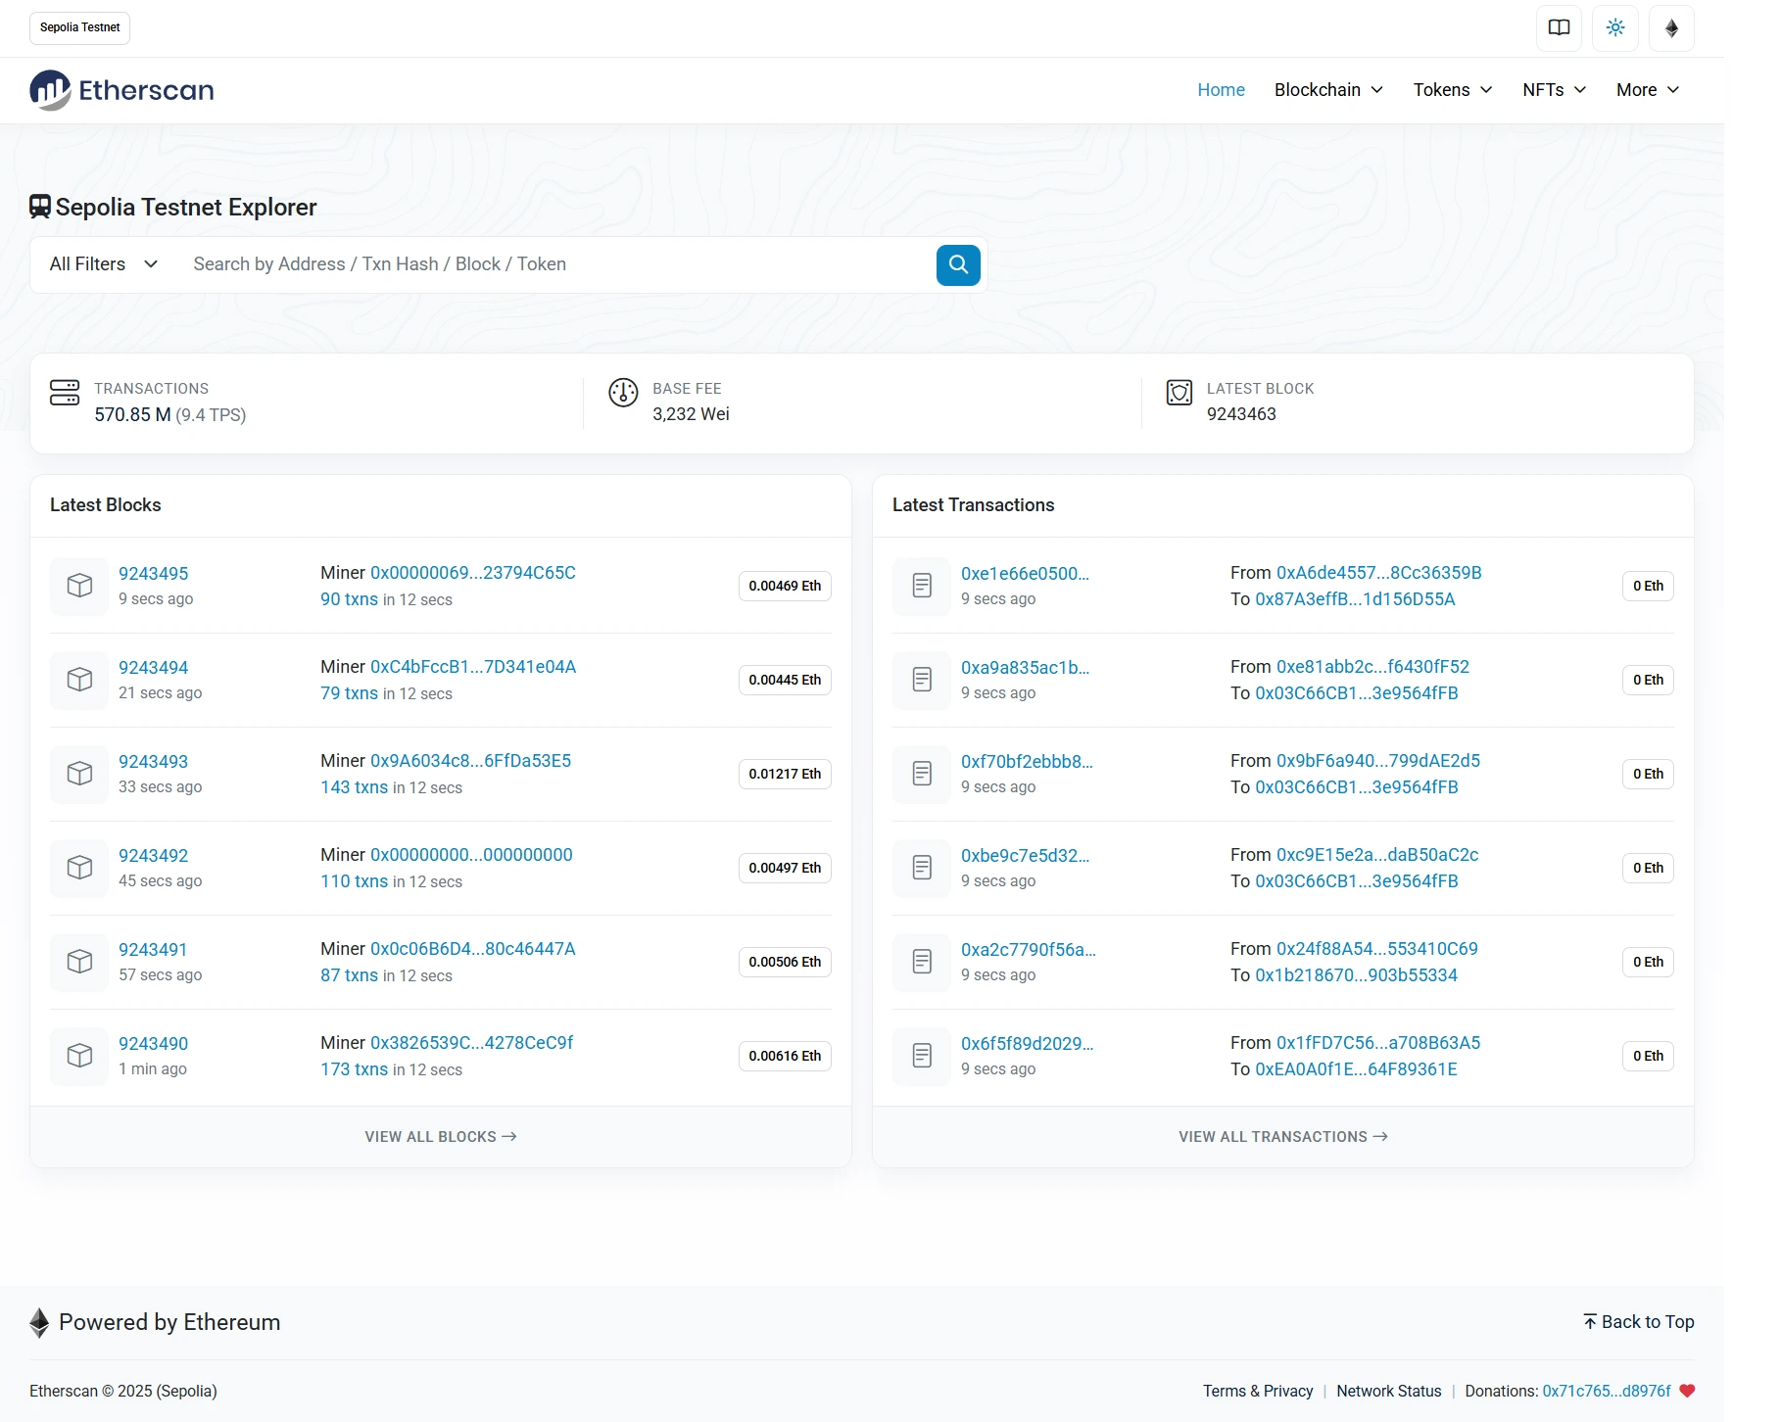Open transaction 0xa2c7790f56a...

pos(1029,950)
